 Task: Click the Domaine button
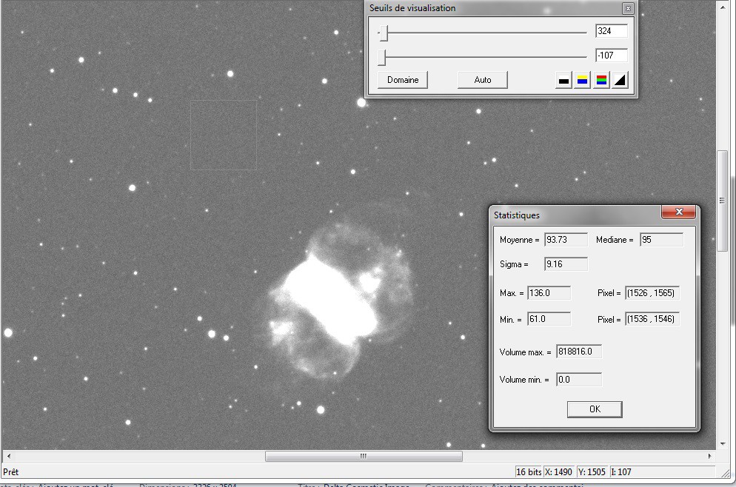click(x=403, y=80)
